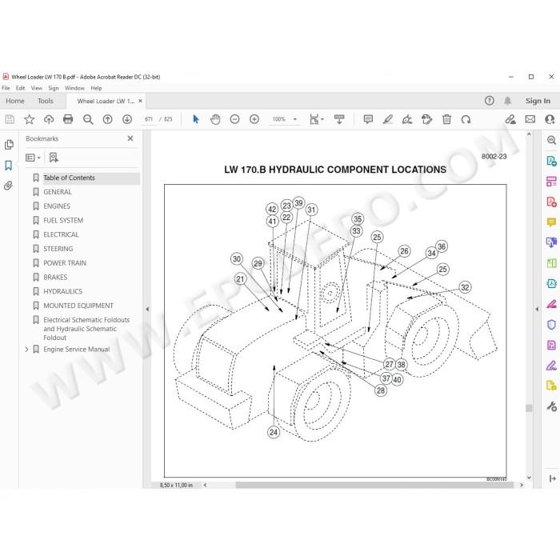Add a sticky note comment

click(368, 119)
